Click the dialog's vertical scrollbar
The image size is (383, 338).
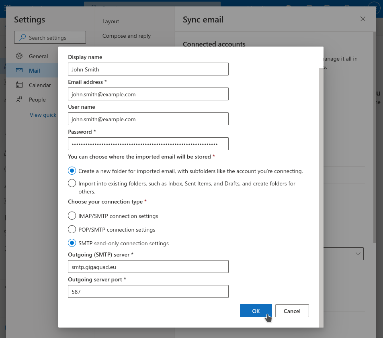coord(320,120)
